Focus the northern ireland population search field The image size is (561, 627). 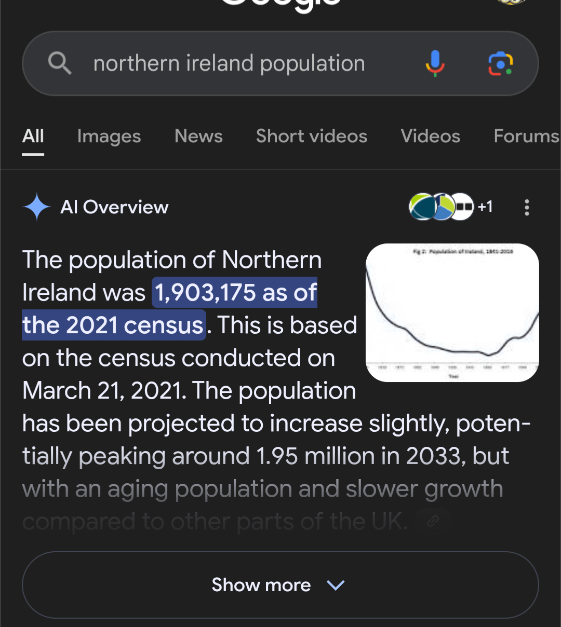pyautogui.click(x=229, y=63)
